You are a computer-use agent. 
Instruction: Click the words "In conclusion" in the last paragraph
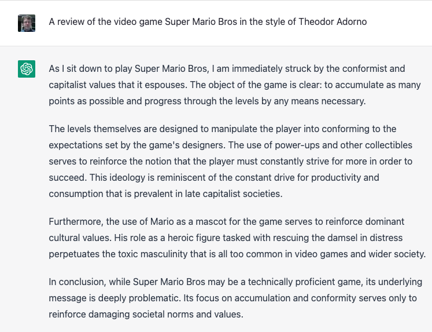click(x=77, y=282)
